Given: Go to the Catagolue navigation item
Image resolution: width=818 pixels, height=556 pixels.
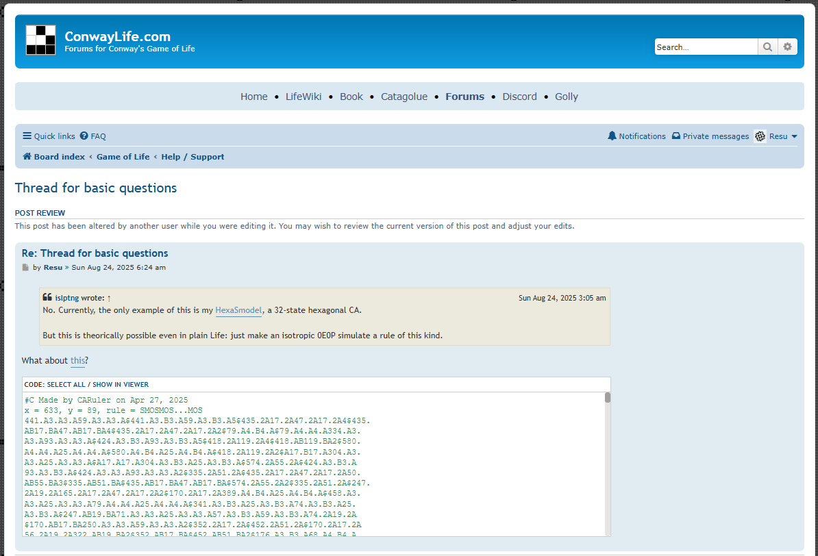Looking at the screenshot, I should 404,97.
